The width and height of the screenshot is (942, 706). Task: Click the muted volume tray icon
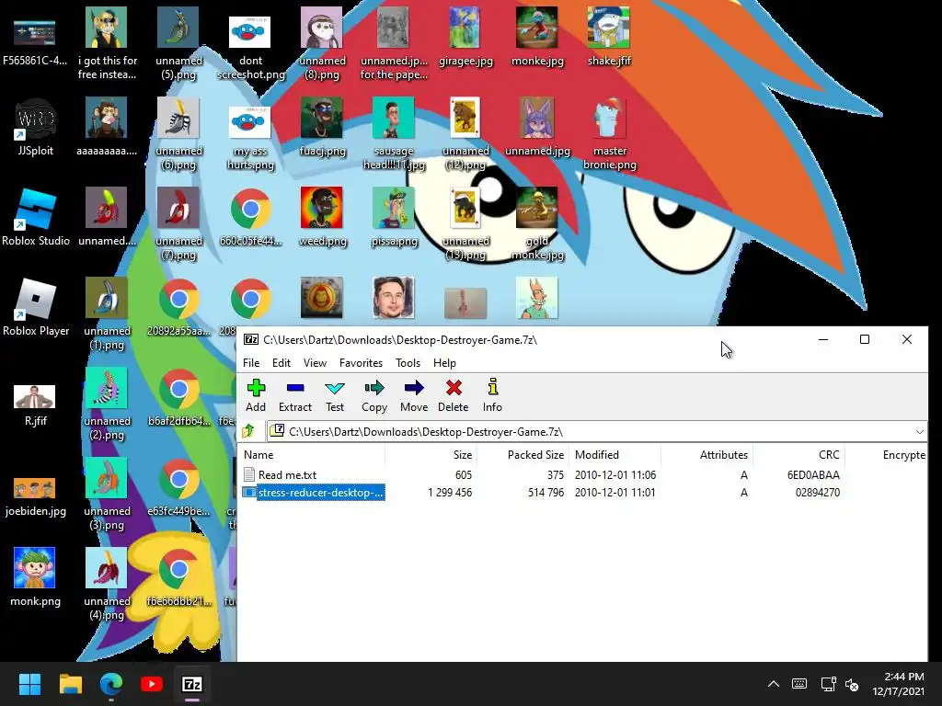[852, 684]
